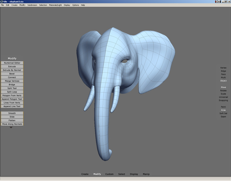Switch to the Select bottom tab

click(122, 174)
